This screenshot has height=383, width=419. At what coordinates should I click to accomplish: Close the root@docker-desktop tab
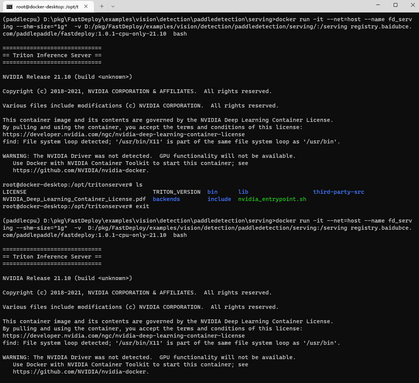[86, 6]
